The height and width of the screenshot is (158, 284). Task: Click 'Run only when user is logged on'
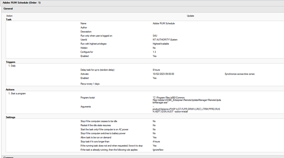click(96, 36)
